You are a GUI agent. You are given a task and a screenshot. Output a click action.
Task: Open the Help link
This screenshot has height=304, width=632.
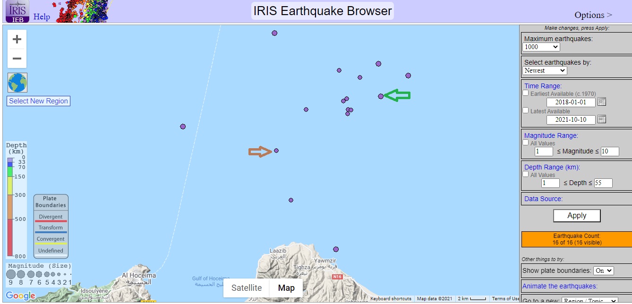pyautogui.click(x=42, y=17)
